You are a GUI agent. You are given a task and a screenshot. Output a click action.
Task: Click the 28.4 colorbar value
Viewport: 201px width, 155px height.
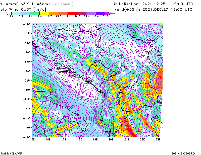pos(96,16)
